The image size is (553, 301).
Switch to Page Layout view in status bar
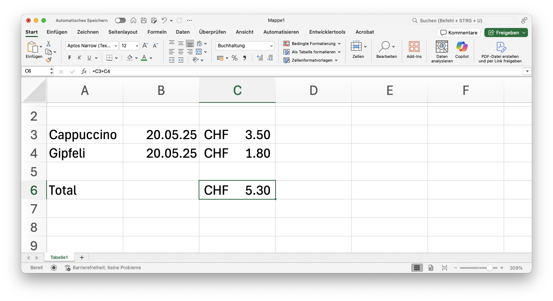431,268
